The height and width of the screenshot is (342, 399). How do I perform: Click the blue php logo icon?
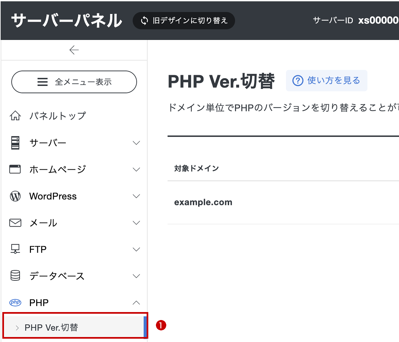pos(15,302)
